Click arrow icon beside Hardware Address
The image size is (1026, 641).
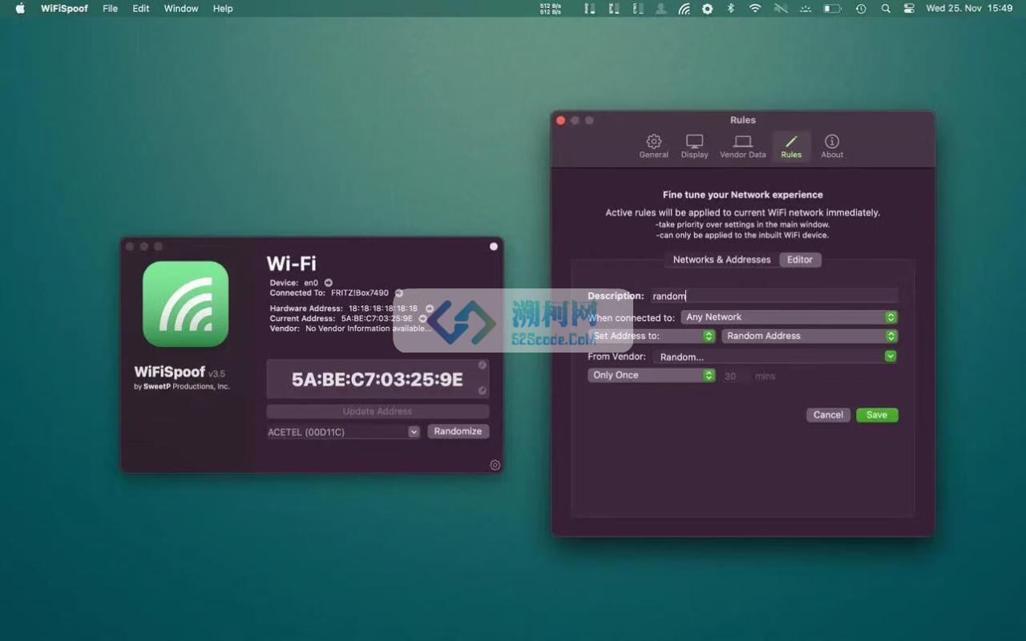click(429, 308)
